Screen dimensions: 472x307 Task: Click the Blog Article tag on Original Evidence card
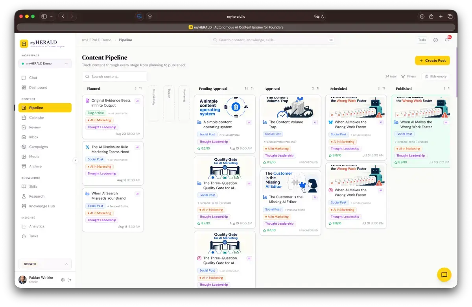[96, 113]
